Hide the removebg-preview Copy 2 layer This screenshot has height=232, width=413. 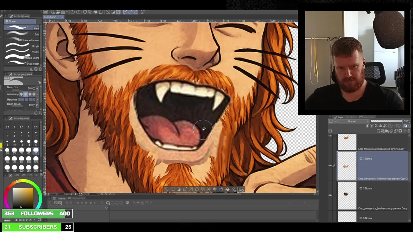[x=330, y=166]
